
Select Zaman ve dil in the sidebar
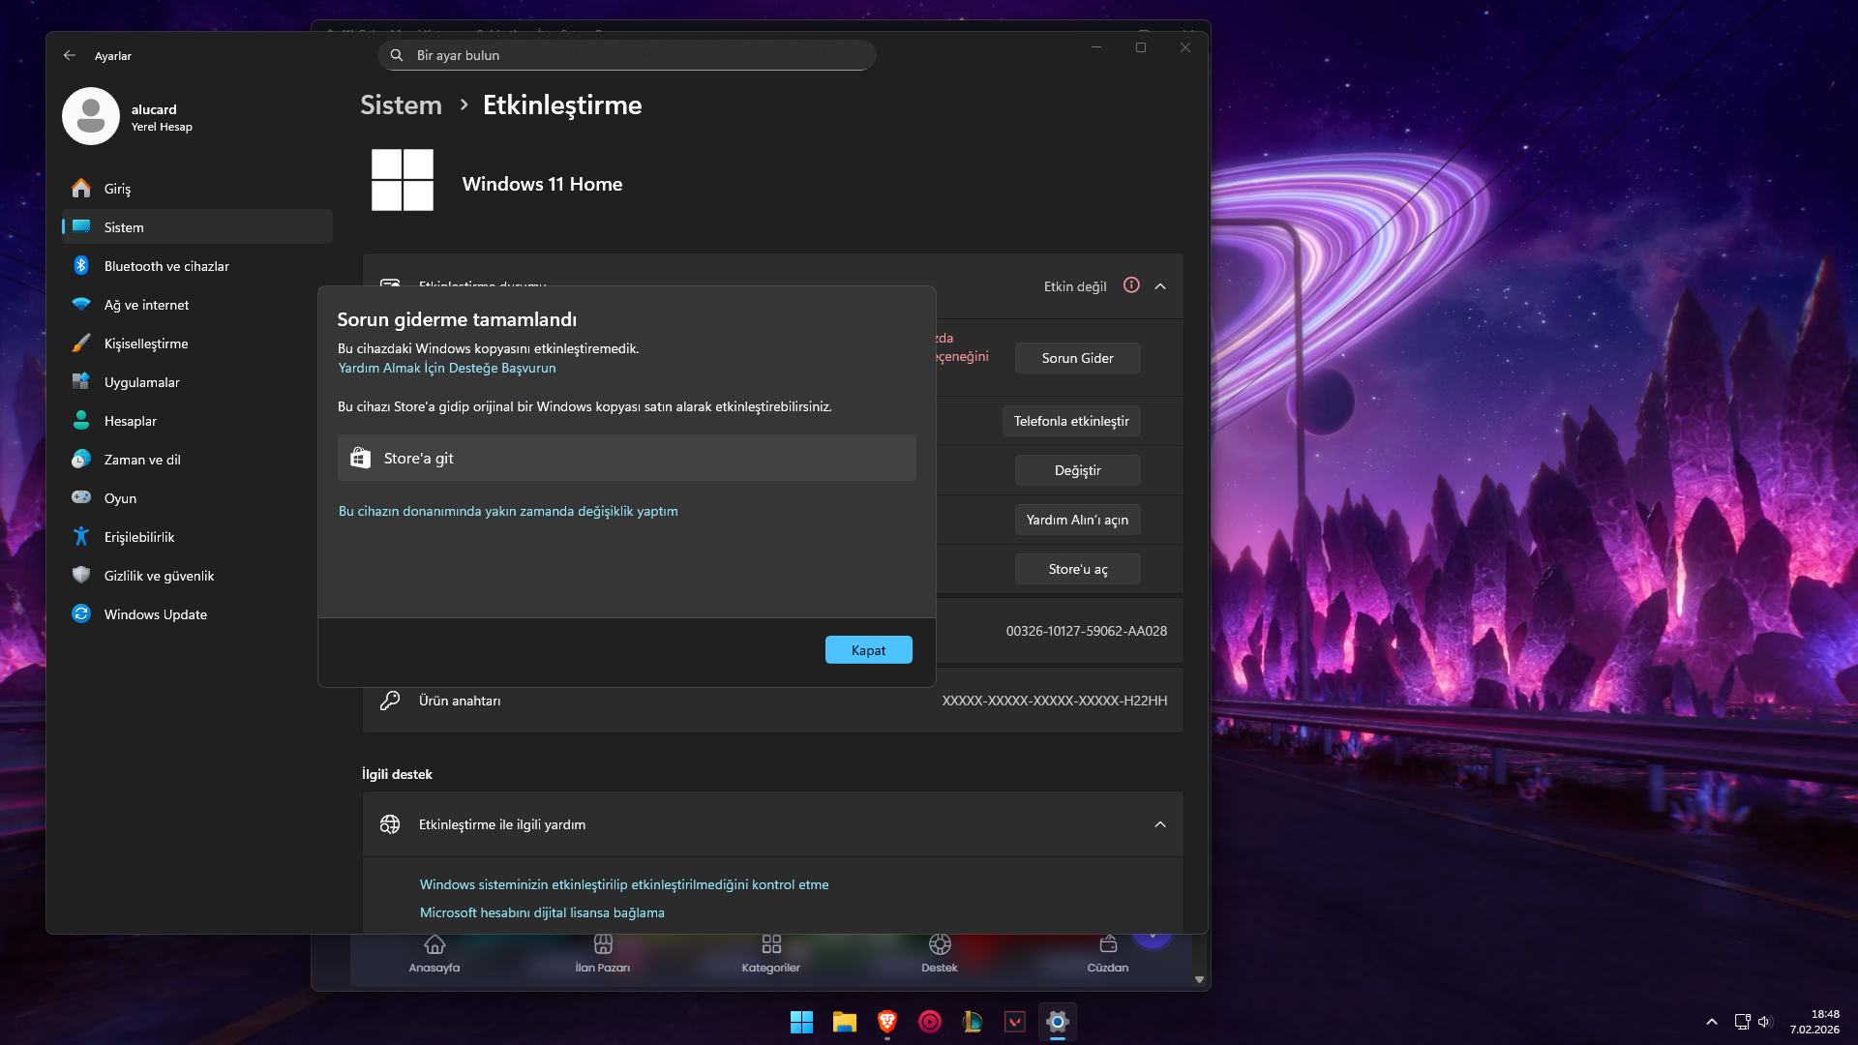pyautogui.click(x=197, y=459)
